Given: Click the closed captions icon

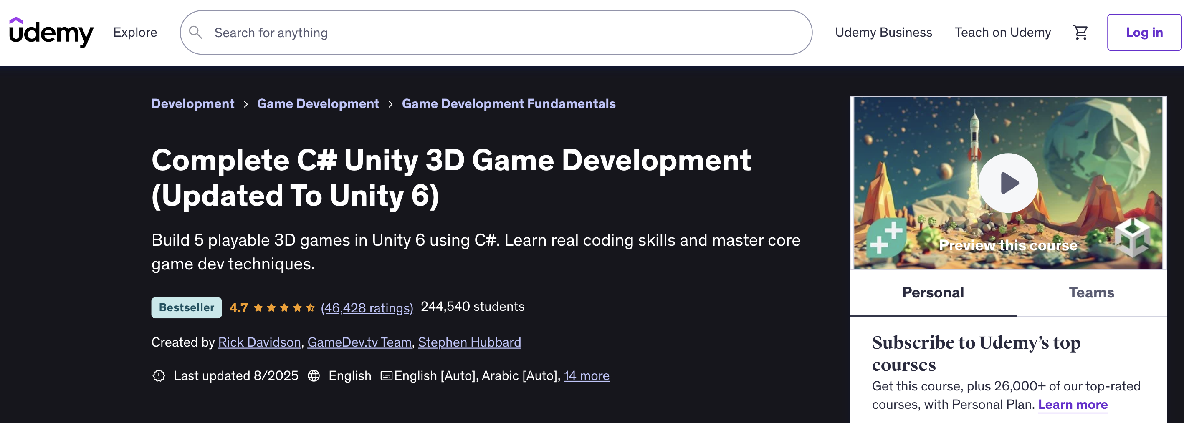Looking at the screenshot, I should [387, 376].
